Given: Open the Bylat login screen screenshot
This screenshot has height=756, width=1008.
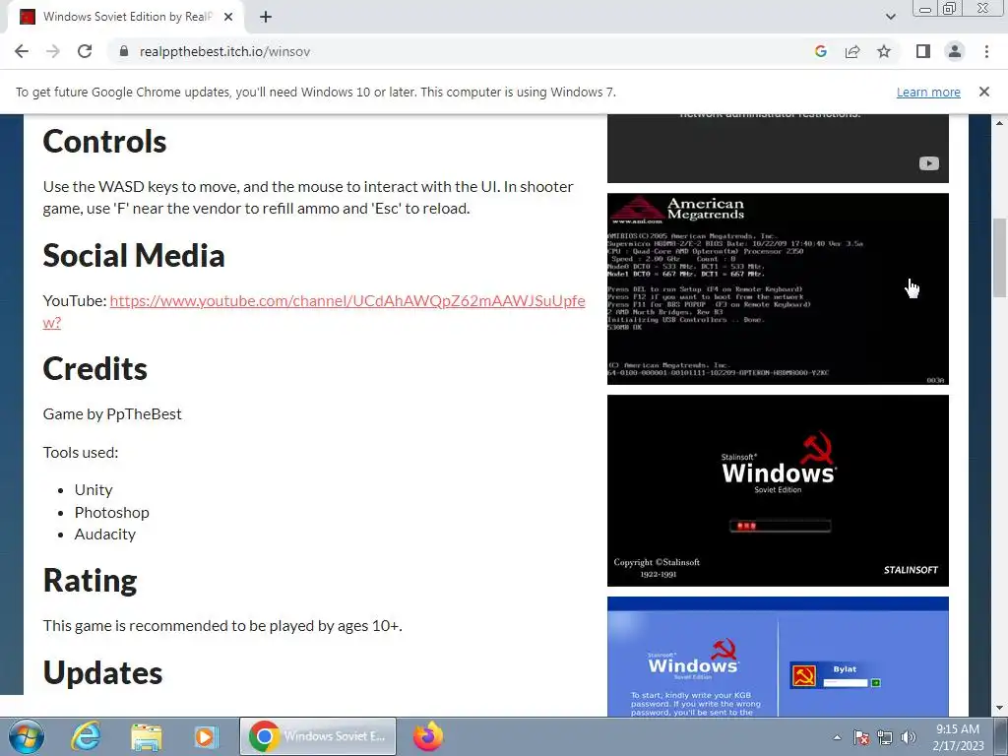Looking at the screenshot, I should pyautogui.click(x=778, y=657).
